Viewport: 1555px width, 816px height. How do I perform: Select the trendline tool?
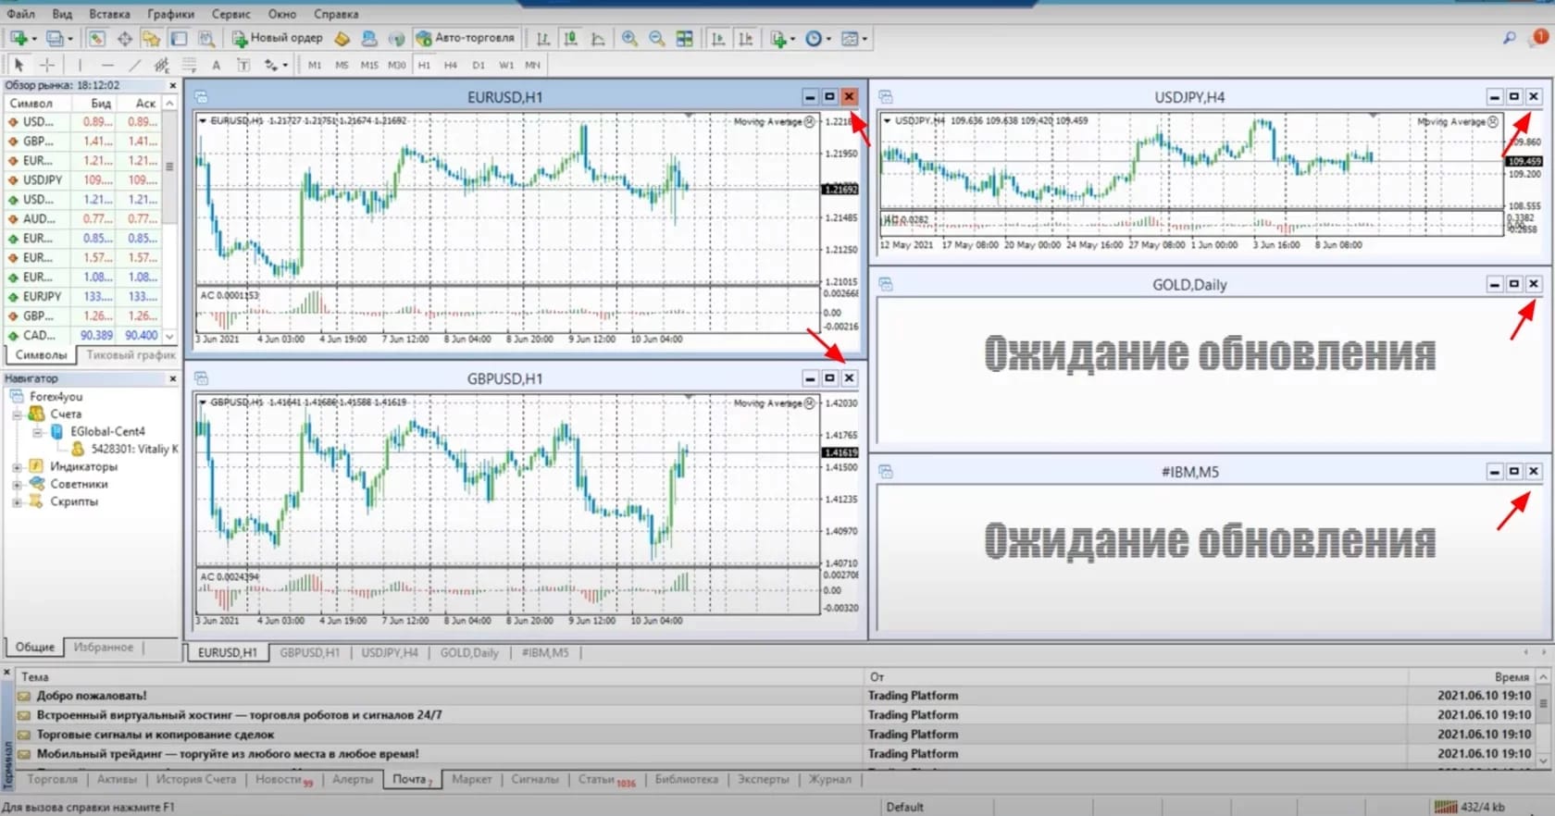(x=134, y=65)
